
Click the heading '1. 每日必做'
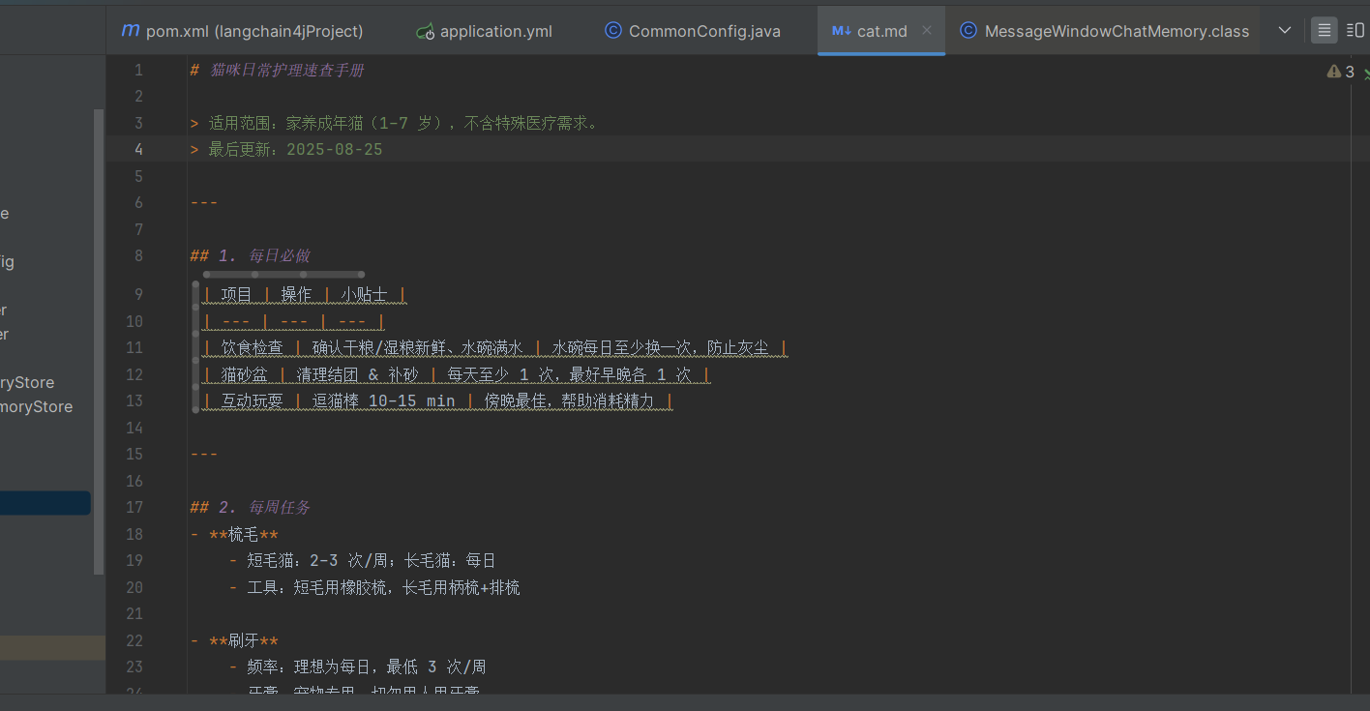(x=264, y=255)
